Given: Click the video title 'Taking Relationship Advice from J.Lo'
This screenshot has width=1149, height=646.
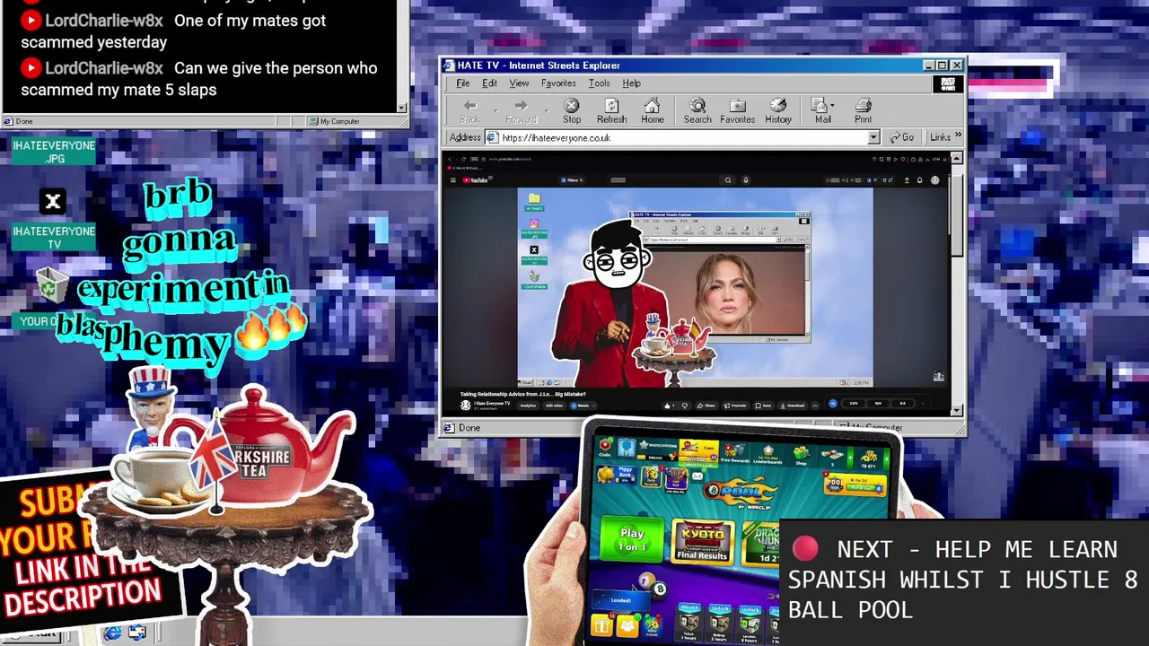Looking at the screenshot, I should click(x=522, y=394).
